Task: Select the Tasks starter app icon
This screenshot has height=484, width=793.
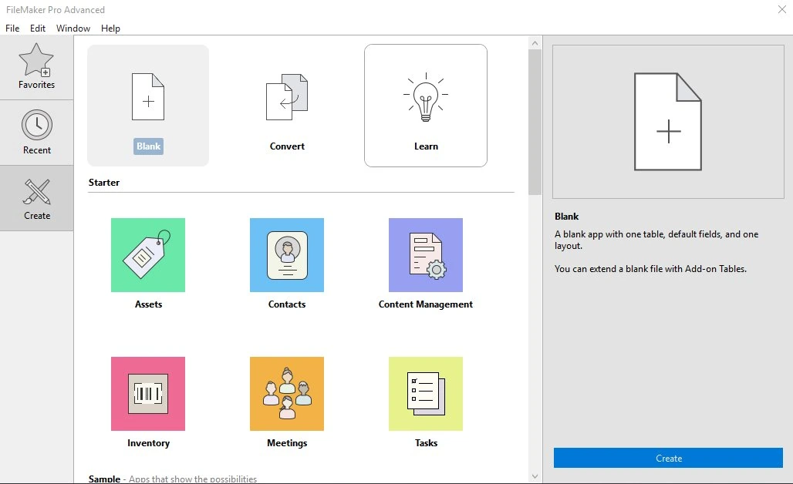Action: (x=426, y=394)
